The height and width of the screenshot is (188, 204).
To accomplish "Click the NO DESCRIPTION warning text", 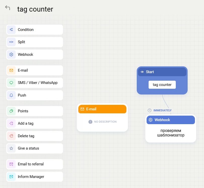I will pyautogui.click(x=105, y=122).
